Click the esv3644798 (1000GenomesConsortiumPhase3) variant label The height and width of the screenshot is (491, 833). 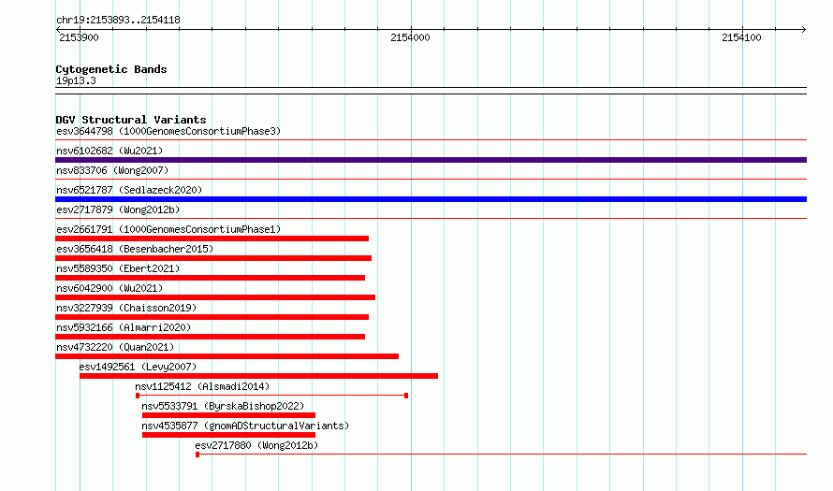(168, 131)
